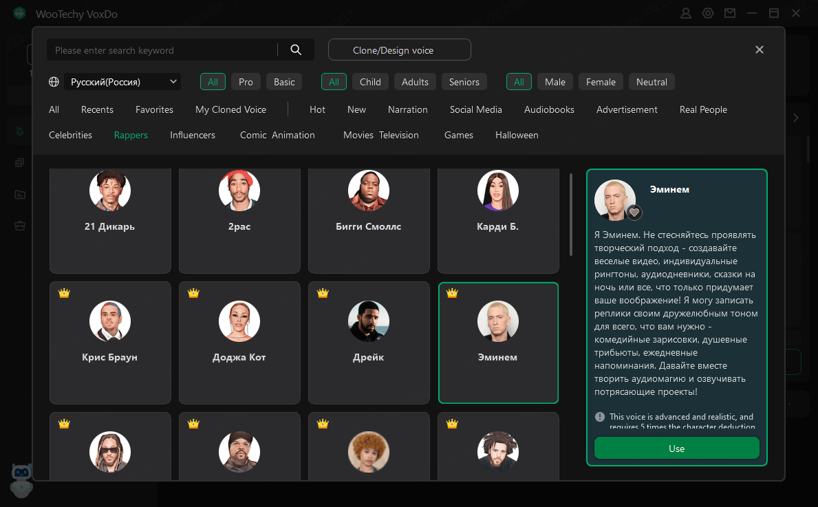The width and height of the screenshot is (818, 507).
Task: Open the Halloween category tab
Action: [517, 135]
